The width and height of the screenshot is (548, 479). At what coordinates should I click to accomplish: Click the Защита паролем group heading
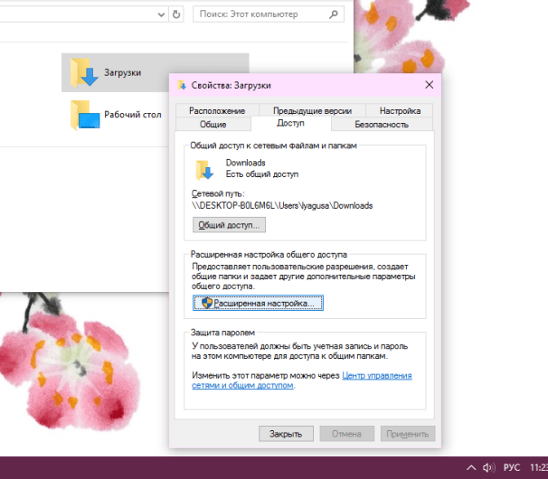click(x=222, y=333)
